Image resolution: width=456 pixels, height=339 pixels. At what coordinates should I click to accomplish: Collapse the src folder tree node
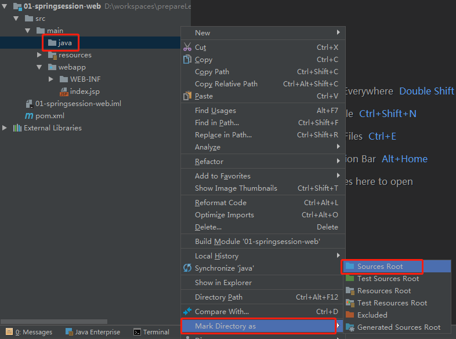point(16,19)
